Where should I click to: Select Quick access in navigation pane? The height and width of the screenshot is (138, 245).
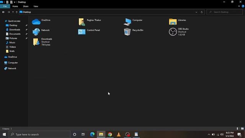click(14, 21)
